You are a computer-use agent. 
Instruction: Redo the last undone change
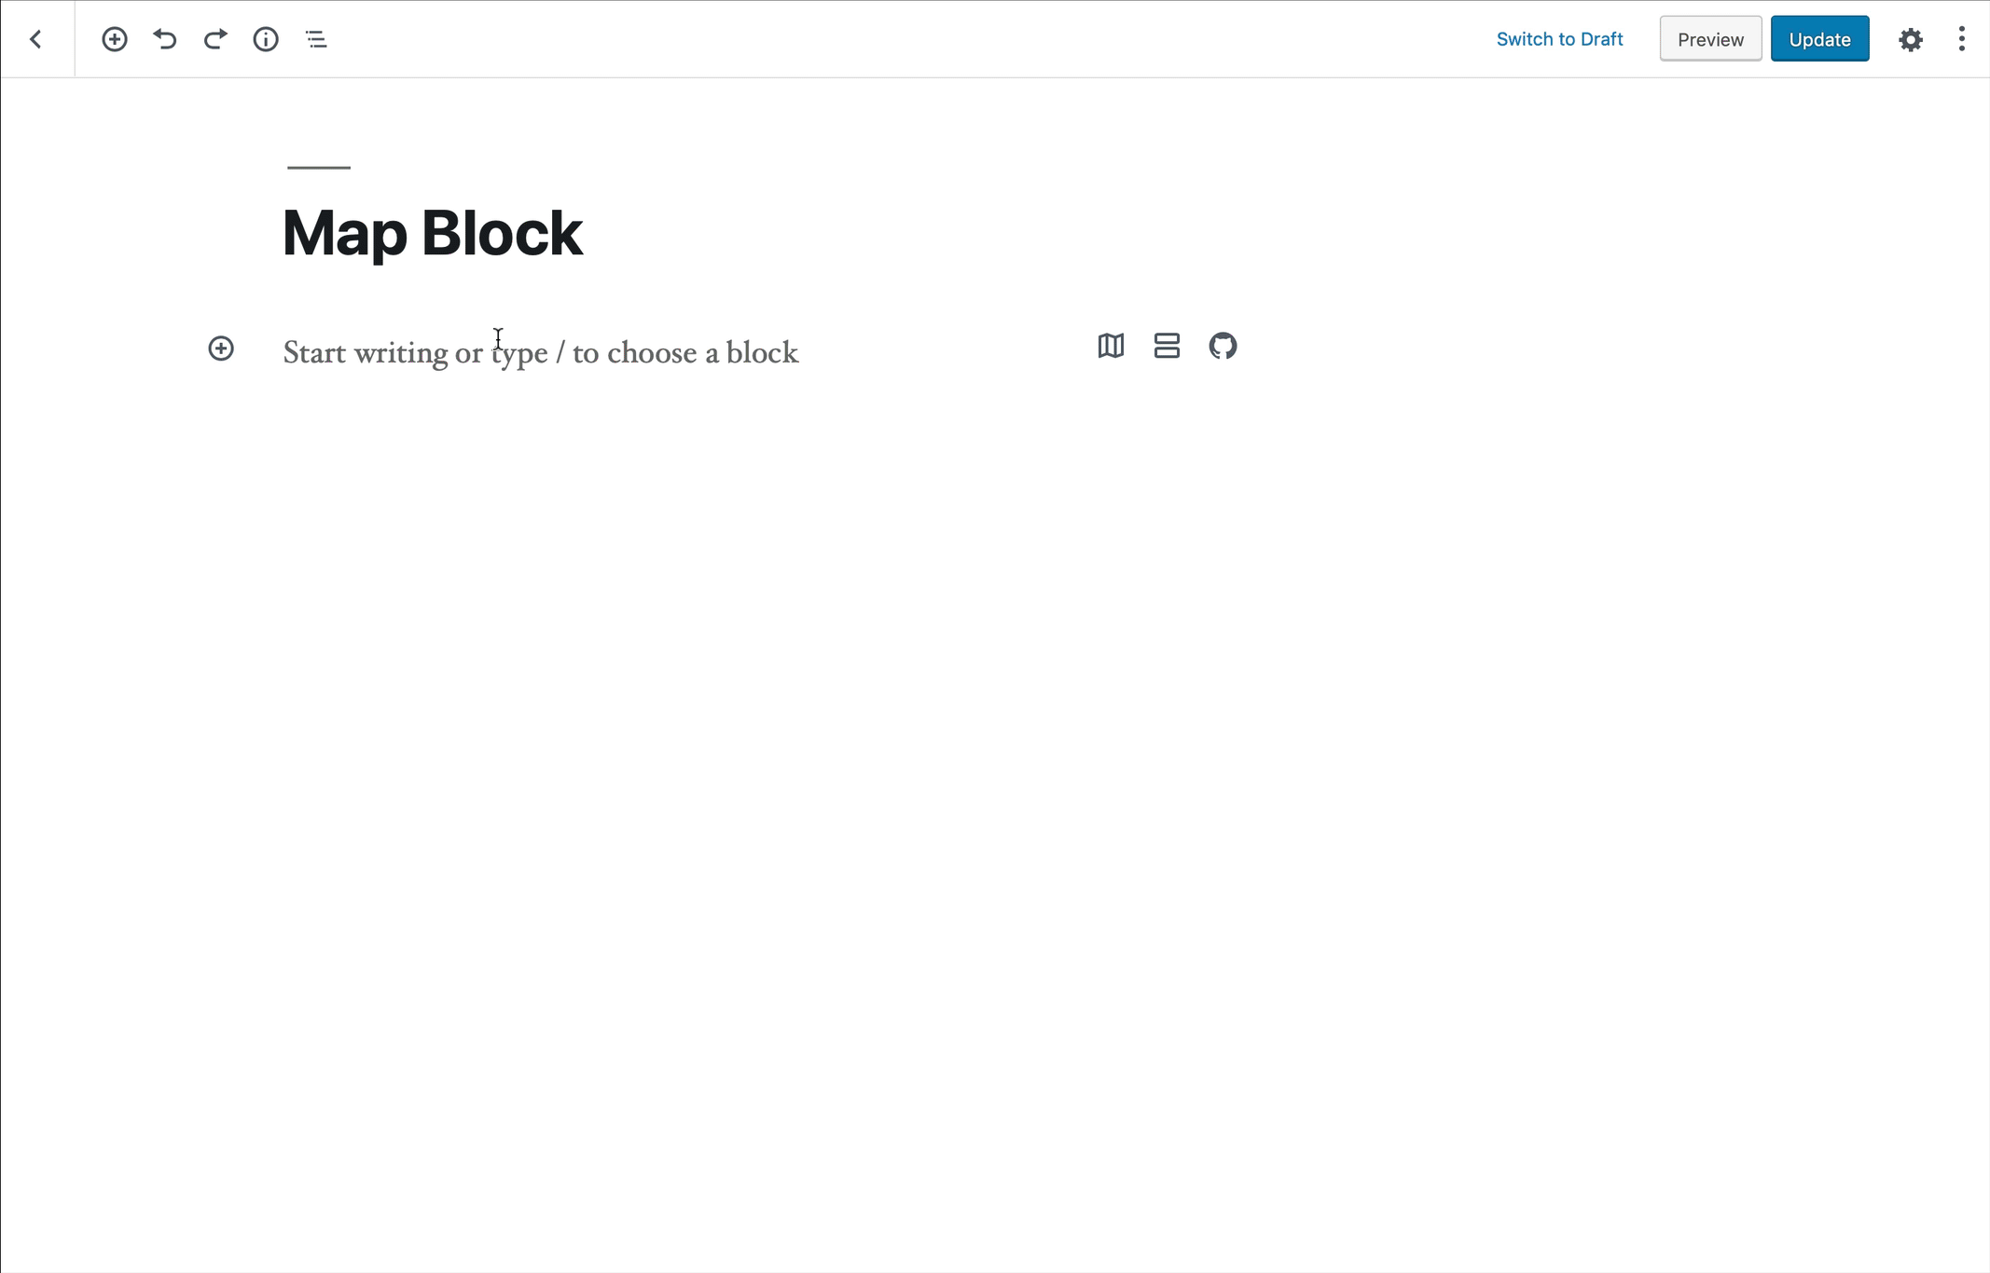click(x=215, y=39)
